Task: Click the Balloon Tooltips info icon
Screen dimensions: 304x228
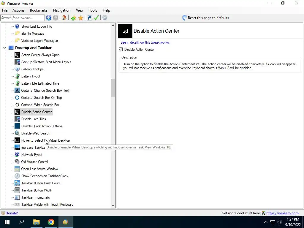Action: click(17, 69)
